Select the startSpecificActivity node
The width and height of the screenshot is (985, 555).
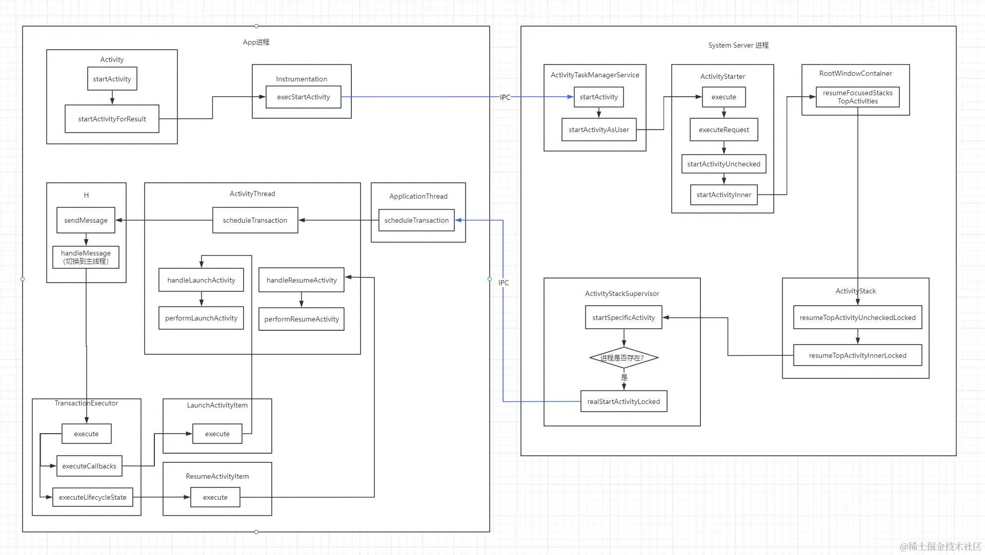624,317
